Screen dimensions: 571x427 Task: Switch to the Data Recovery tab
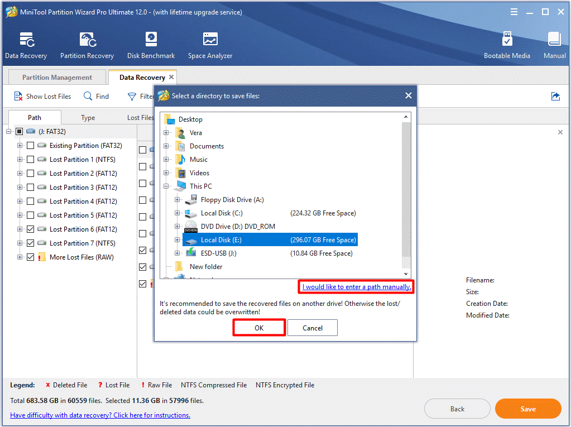click(142, 77)
